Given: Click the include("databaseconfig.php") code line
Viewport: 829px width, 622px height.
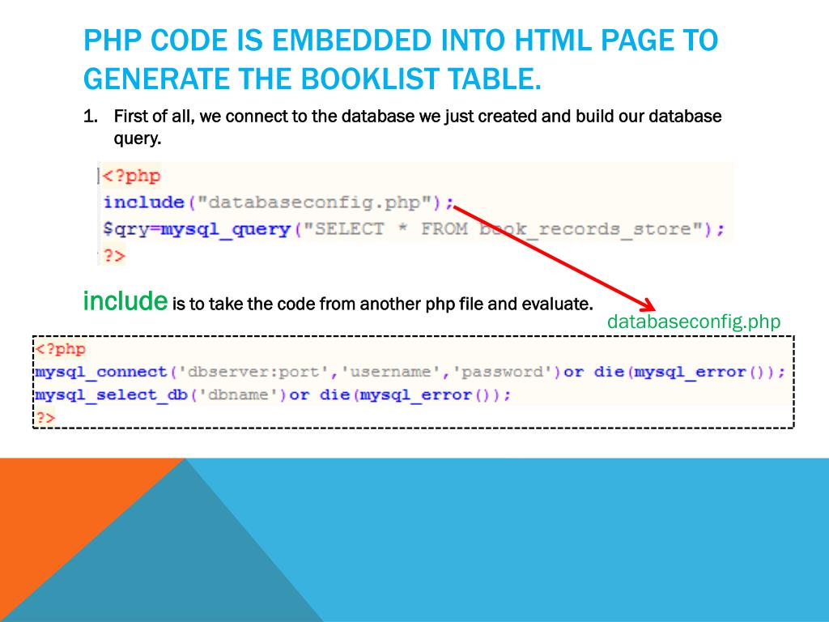Looking at the screenshot, I should [x=278, y=202].
